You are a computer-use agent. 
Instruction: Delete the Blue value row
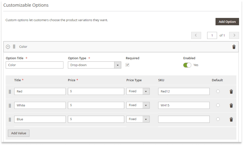pos(231,119)
